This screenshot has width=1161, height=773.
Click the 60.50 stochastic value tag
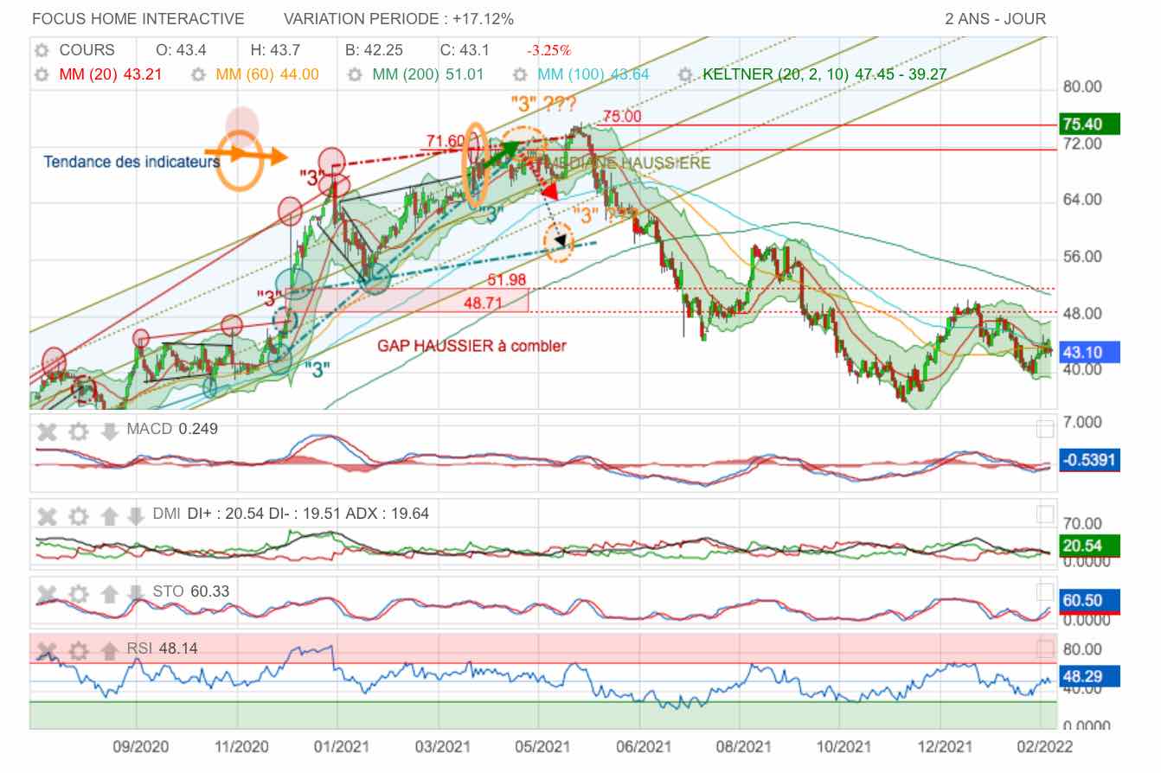tap(1088, 600)
